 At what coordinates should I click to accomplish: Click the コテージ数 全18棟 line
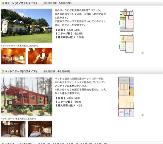pos(69,34)
